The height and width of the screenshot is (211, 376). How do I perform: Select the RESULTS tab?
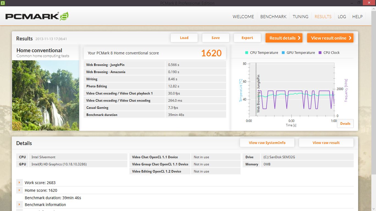pos(323,16)
